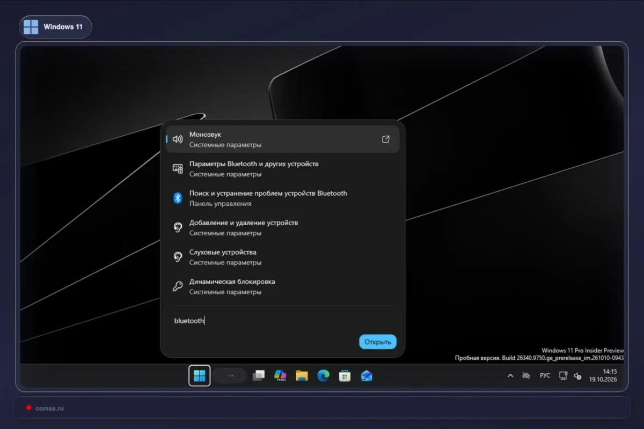Choose Добавление и удаление устройств result

pyautogui.click(x=282, y=228)
